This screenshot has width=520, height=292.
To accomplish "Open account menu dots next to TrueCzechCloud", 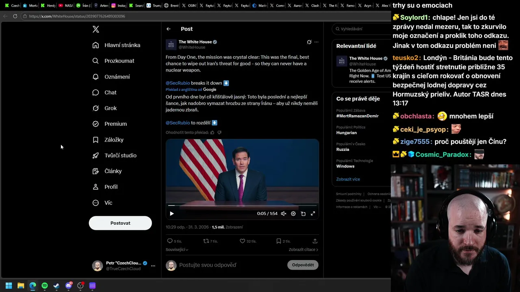I will pos(153,266).
